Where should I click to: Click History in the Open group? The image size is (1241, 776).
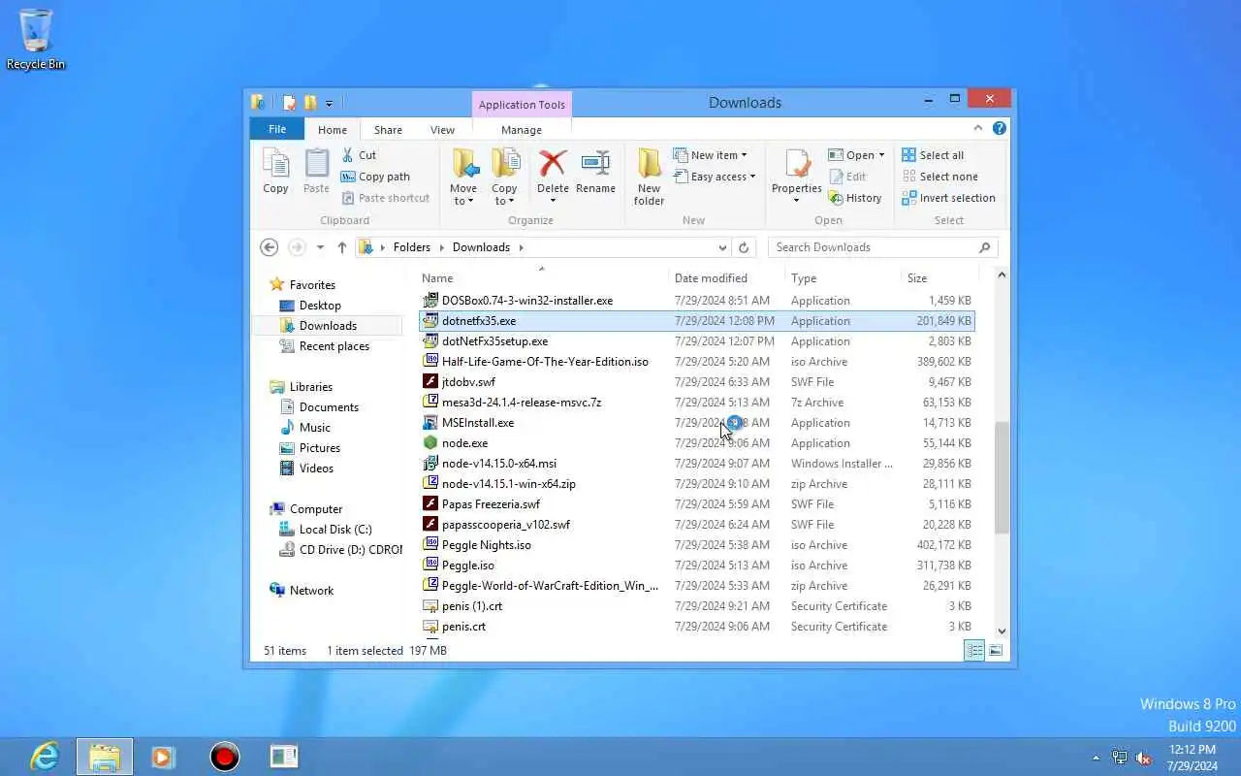tap(855, 198)
